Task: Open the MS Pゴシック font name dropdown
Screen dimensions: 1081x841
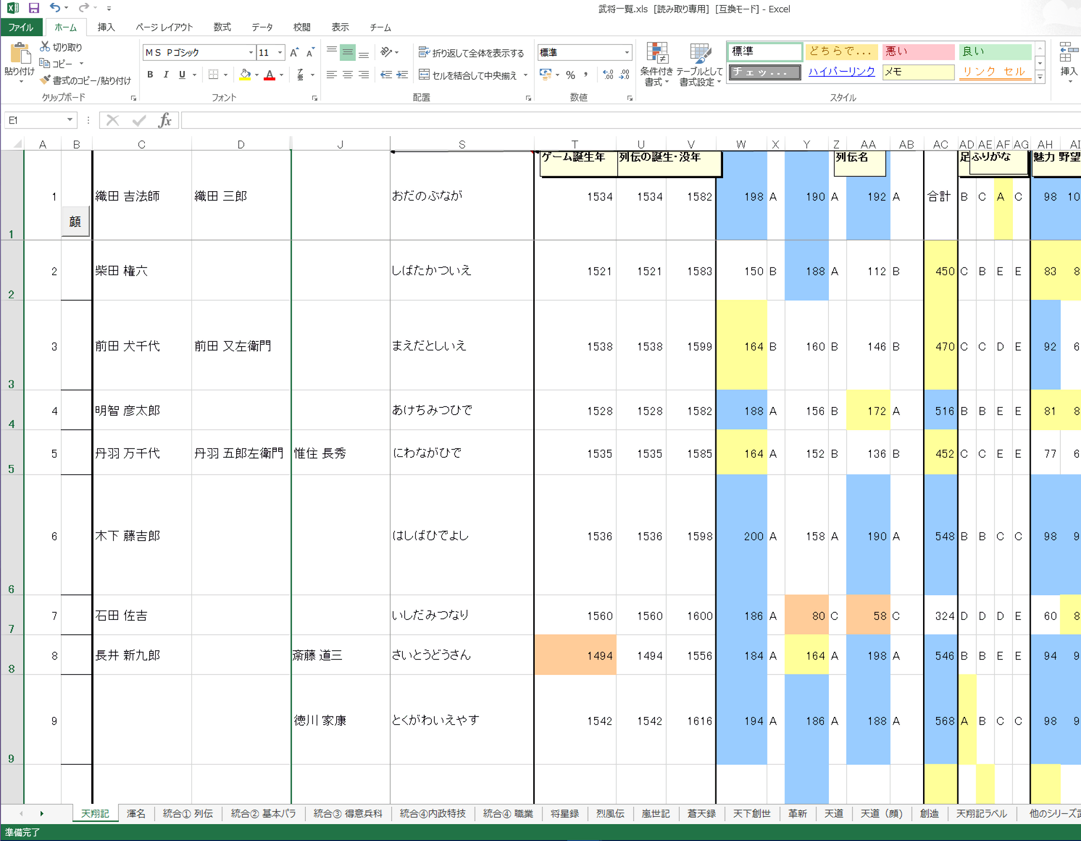Action: [251, 53]
